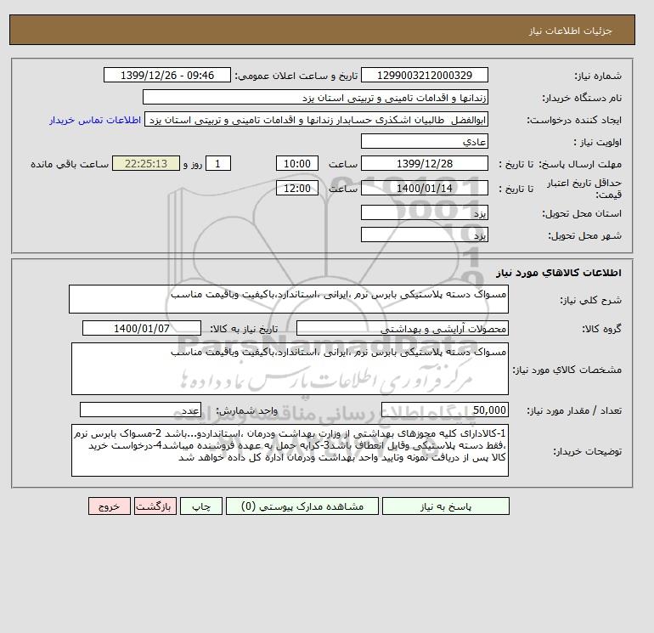
Task: Click the 'تاریخ و ساعت اعلان عمومی:' label
Action: (296, 76)
